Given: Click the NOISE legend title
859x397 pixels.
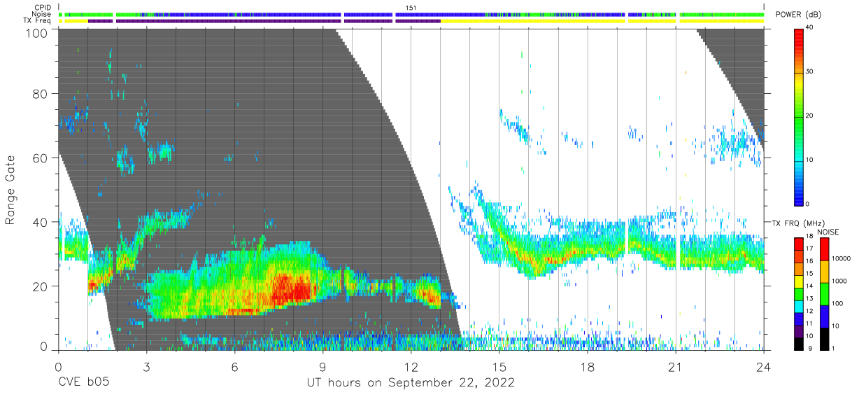Looking at the screenshot, I should 828,232.
